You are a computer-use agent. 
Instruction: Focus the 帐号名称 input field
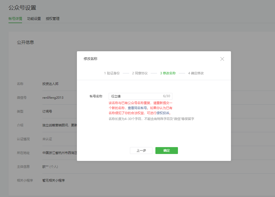tap(141, 96)
